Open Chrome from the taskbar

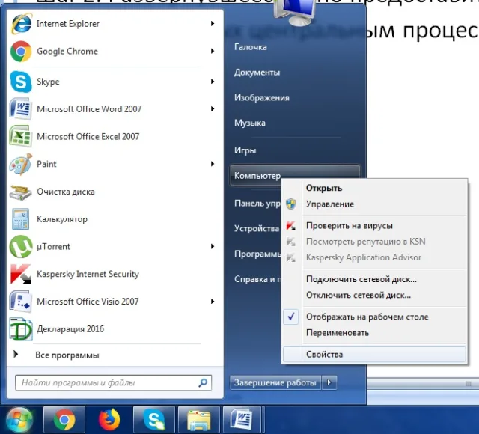(64, 420)
